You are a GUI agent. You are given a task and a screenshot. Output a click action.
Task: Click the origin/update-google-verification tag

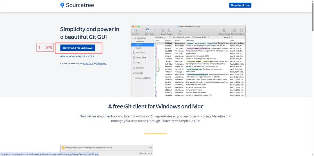[x=198, y=48]
